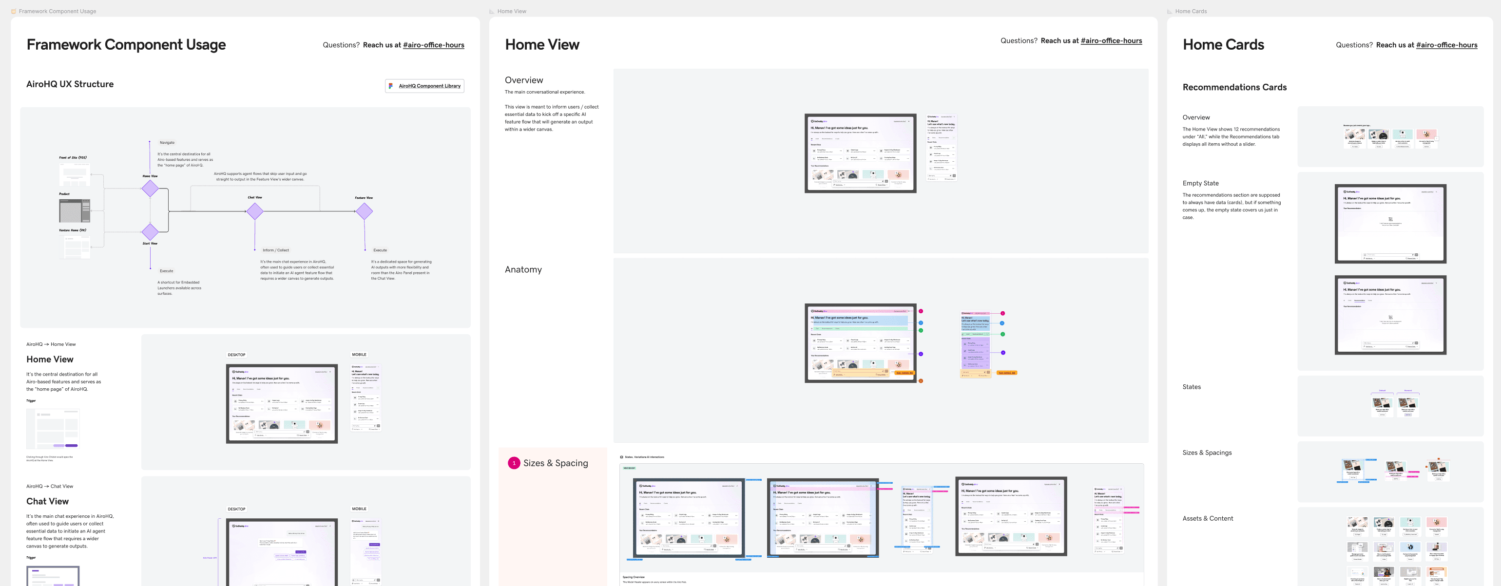Click the pink number 1 badge beside Sizes & Spacing
This screenshot has height=586, width=1501.
(x=513, y=463)
